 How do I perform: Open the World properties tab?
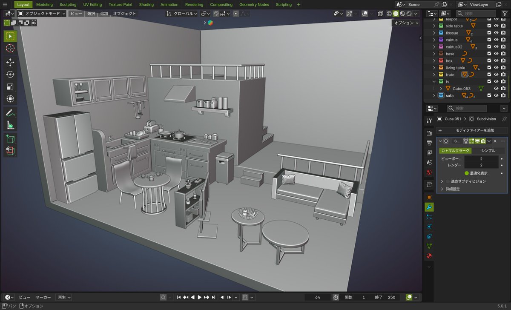429,172
